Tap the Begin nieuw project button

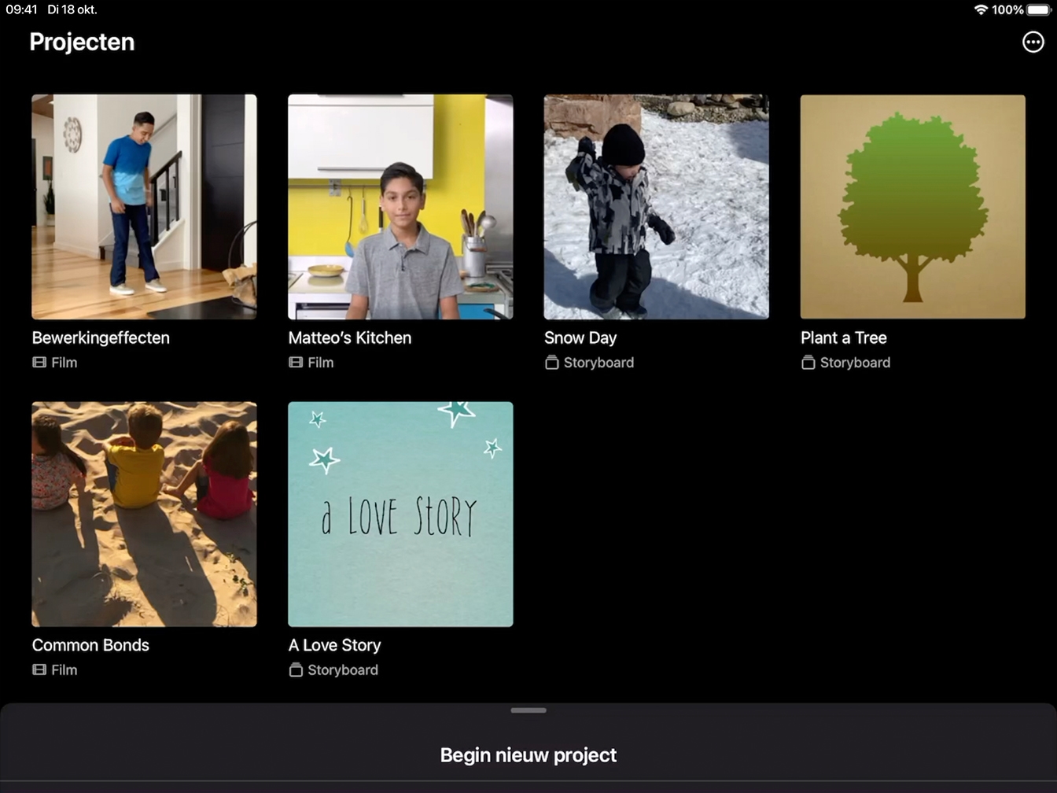tap(528, 755)
